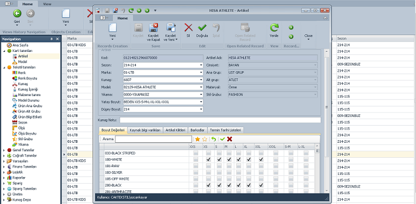Open the Sezon dropdown showing 214-214
Image resolution: width=416 pixels, height=204 pixels.
coord(201,65)
